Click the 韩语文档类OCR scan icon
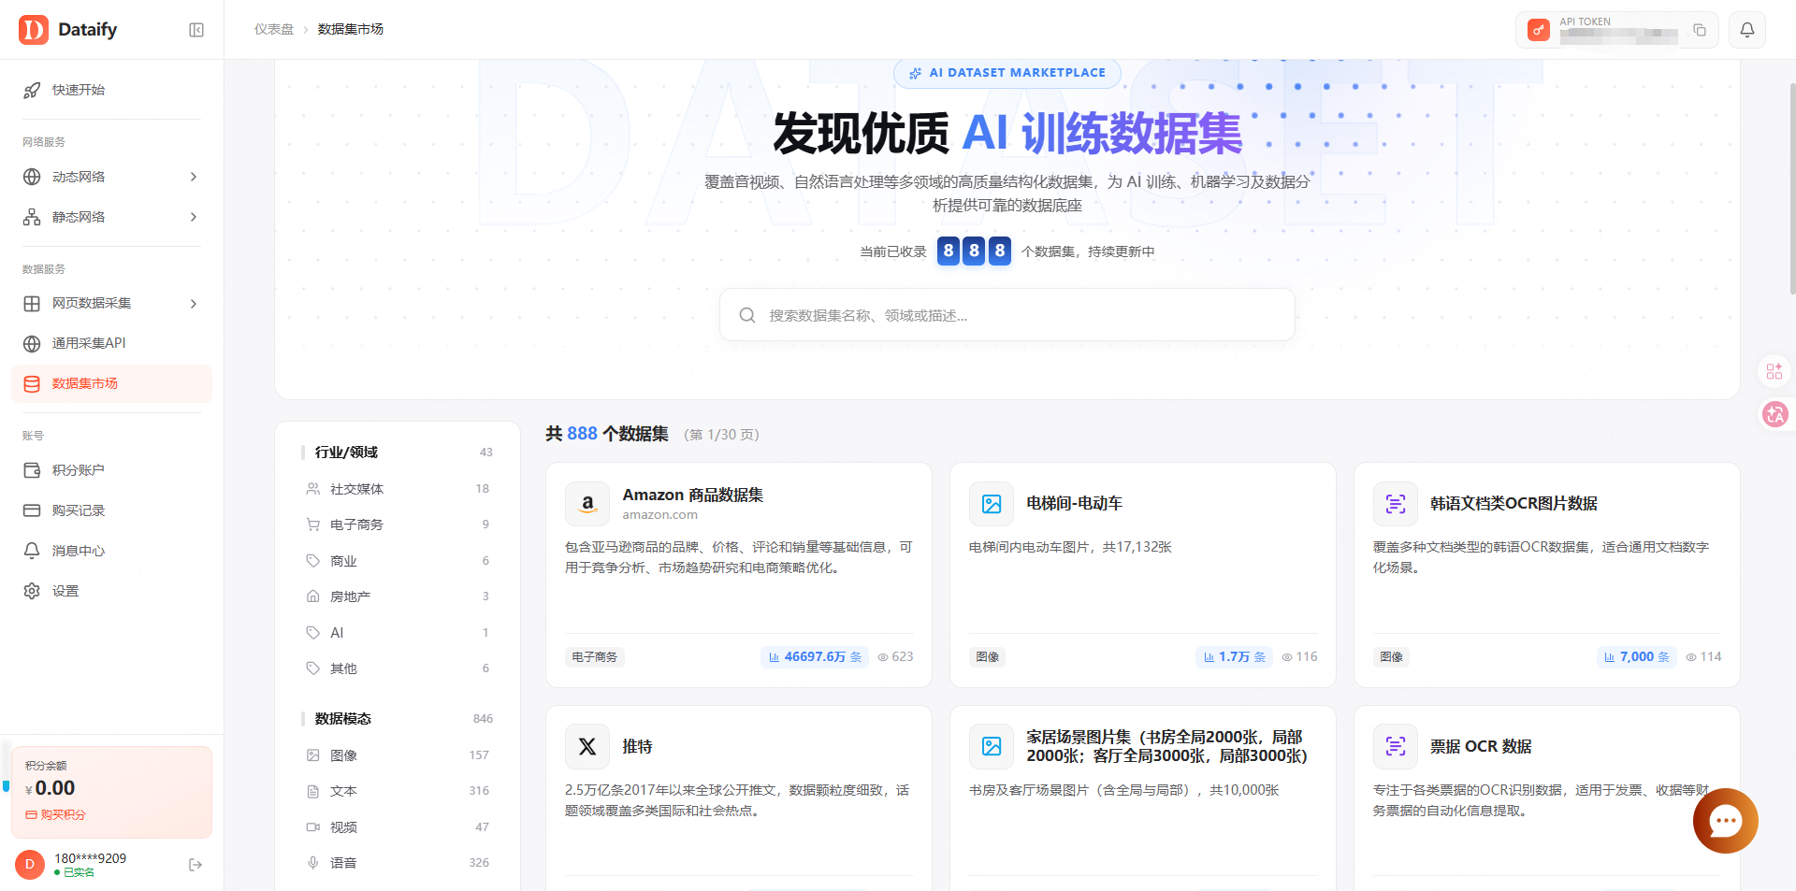This screenshot has width=1796, height=891. [1396, 504]
